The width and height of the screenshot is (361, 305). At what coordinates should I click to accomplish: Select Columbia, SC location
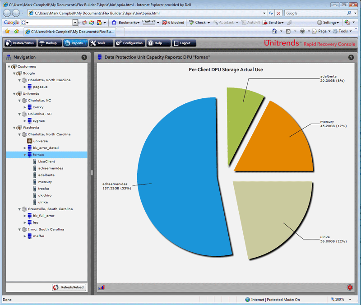[40, 114]
